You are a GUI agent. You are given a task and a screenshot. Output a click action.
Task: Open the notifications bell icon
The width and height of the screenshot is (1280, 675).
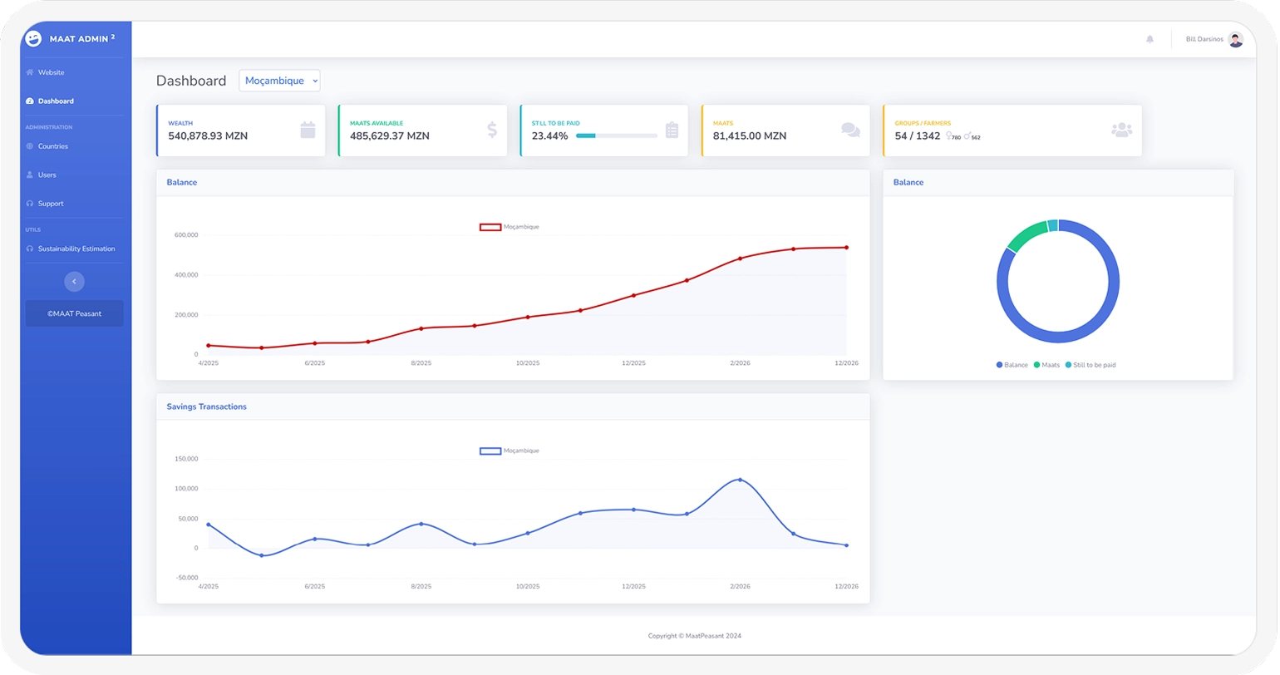pos(1150,39)
